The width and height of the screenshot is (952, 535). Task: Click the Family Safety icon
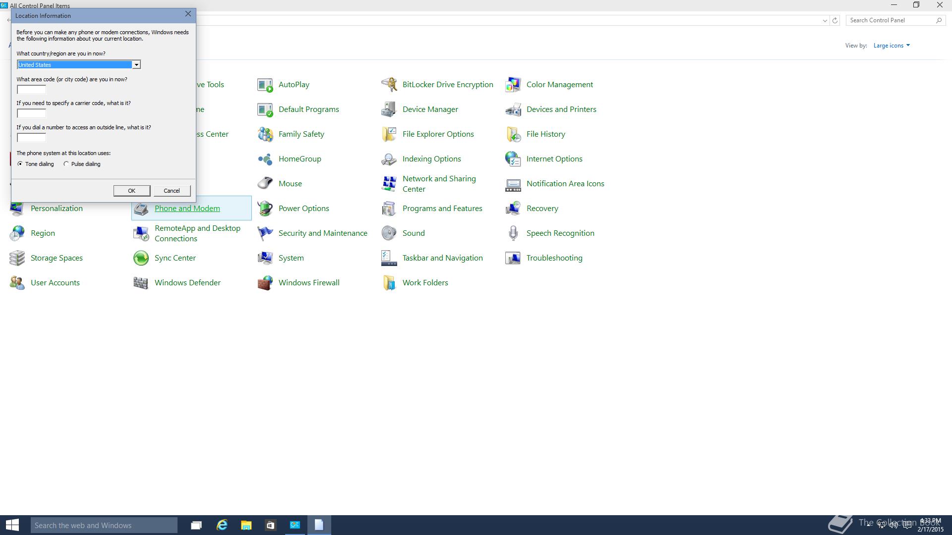pos(265,134)
